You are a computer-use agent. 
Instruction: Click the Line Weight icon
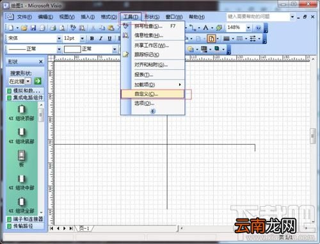227,38
